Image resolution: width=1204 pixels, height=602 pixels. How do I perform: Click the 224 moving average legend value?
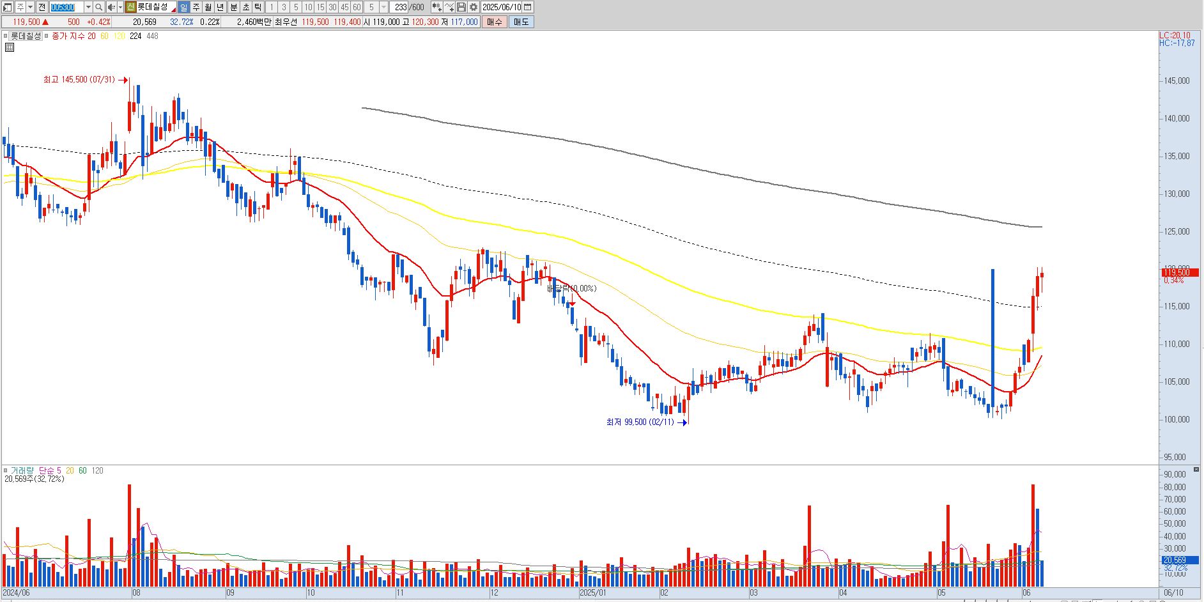coord(135,36)
